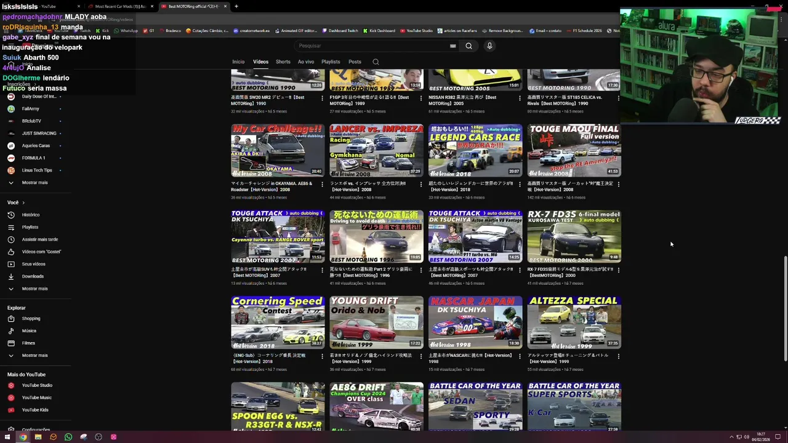This screenshot has width=788, height=443.
Task: Open the F1 Schedule 2026 bookmark
Action: pyautogui.click(x=584, y=31)
